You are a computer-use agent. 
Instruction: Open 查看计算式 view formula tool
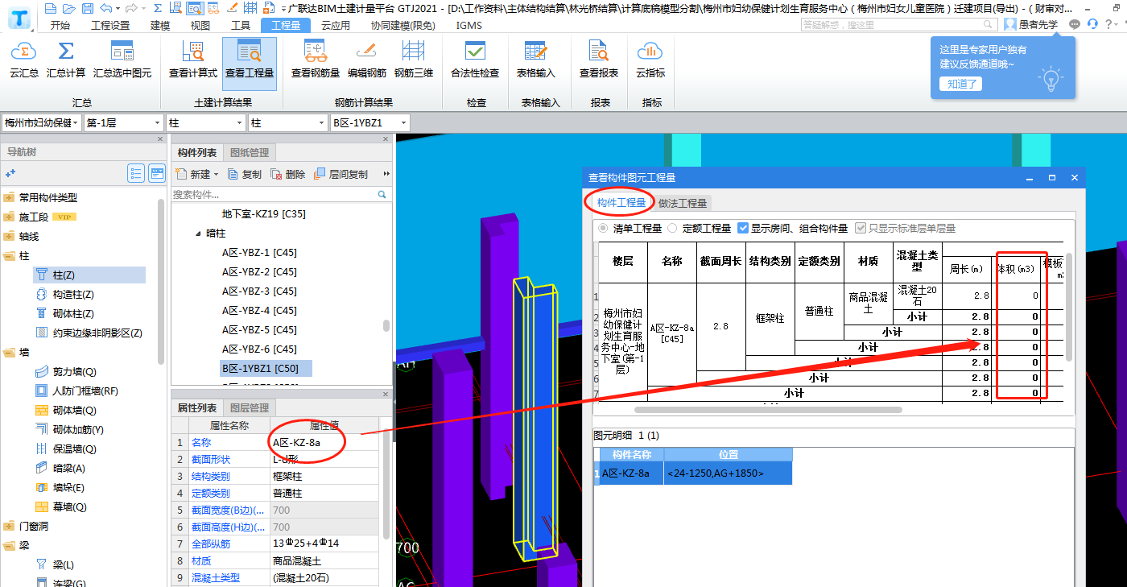[193, 60]
